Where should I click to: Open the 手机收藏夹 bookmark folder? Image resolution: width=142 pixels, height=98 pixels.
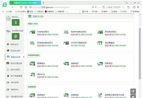coord(20,12)
